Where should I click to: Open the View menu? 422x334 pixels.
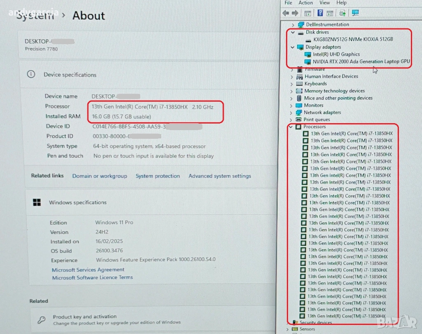[324, 3]
